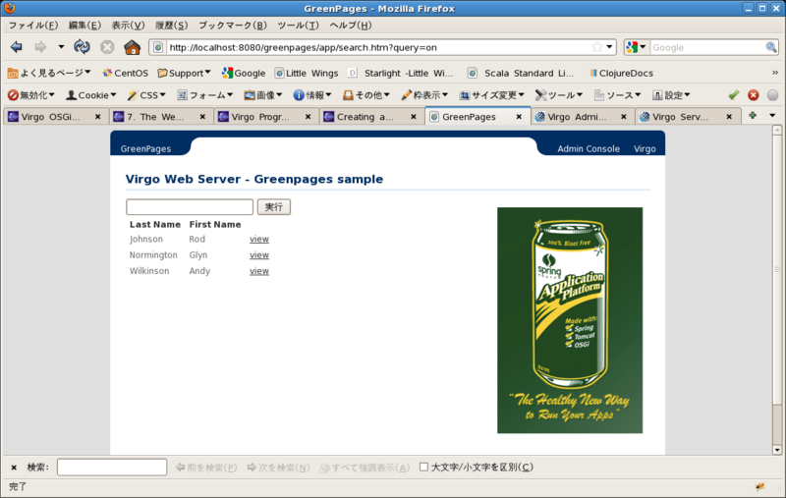This screenshot has width=786, height=498.
Task: Click the gray circle JavaScript status icon
Action: [x=772, y=94]
